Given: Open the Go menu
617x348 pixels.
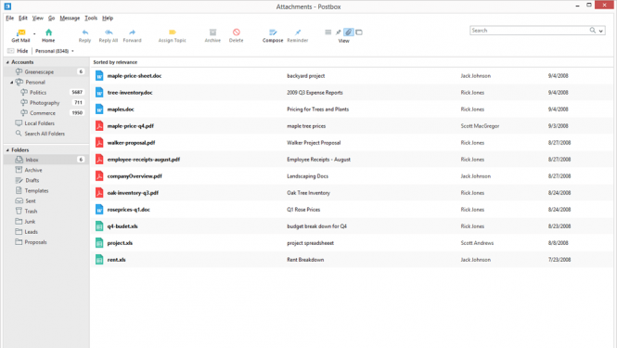Looking at the screenshot, I should (x=52, y=19).
